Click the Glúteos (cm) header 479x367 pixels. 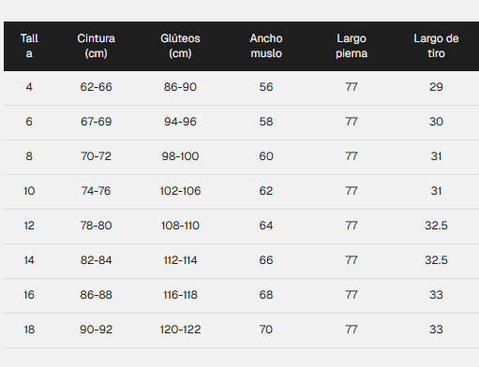180,46
